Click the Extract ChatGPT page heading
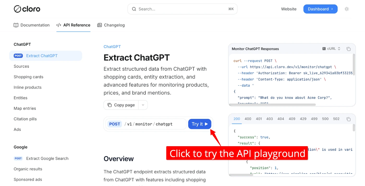Screen dimensions: 365x186 (137, 57)
